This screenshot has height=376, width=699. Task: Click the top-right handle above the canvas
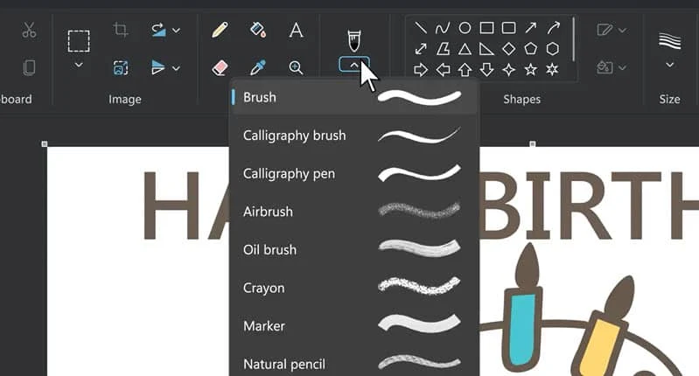[532, 144]
